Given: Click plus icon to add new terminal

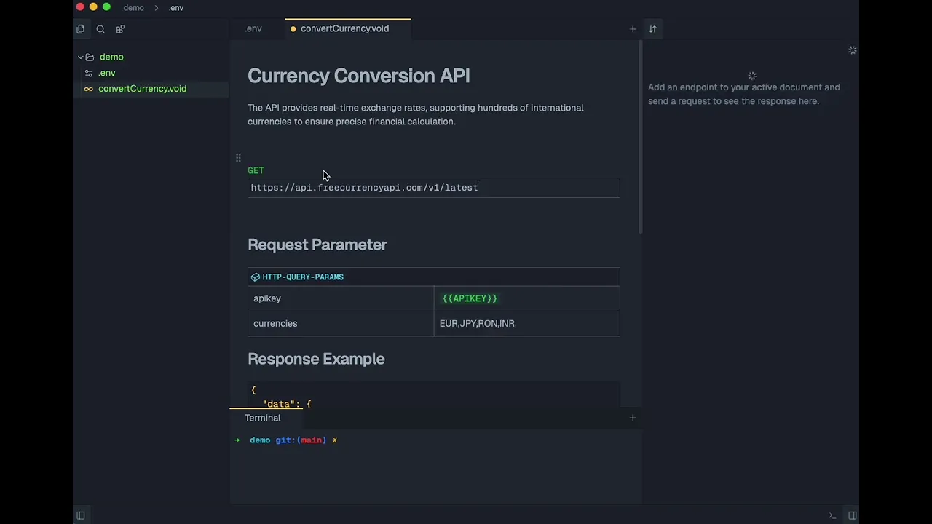Looking at the screenshot, I should tap(633, 418).
